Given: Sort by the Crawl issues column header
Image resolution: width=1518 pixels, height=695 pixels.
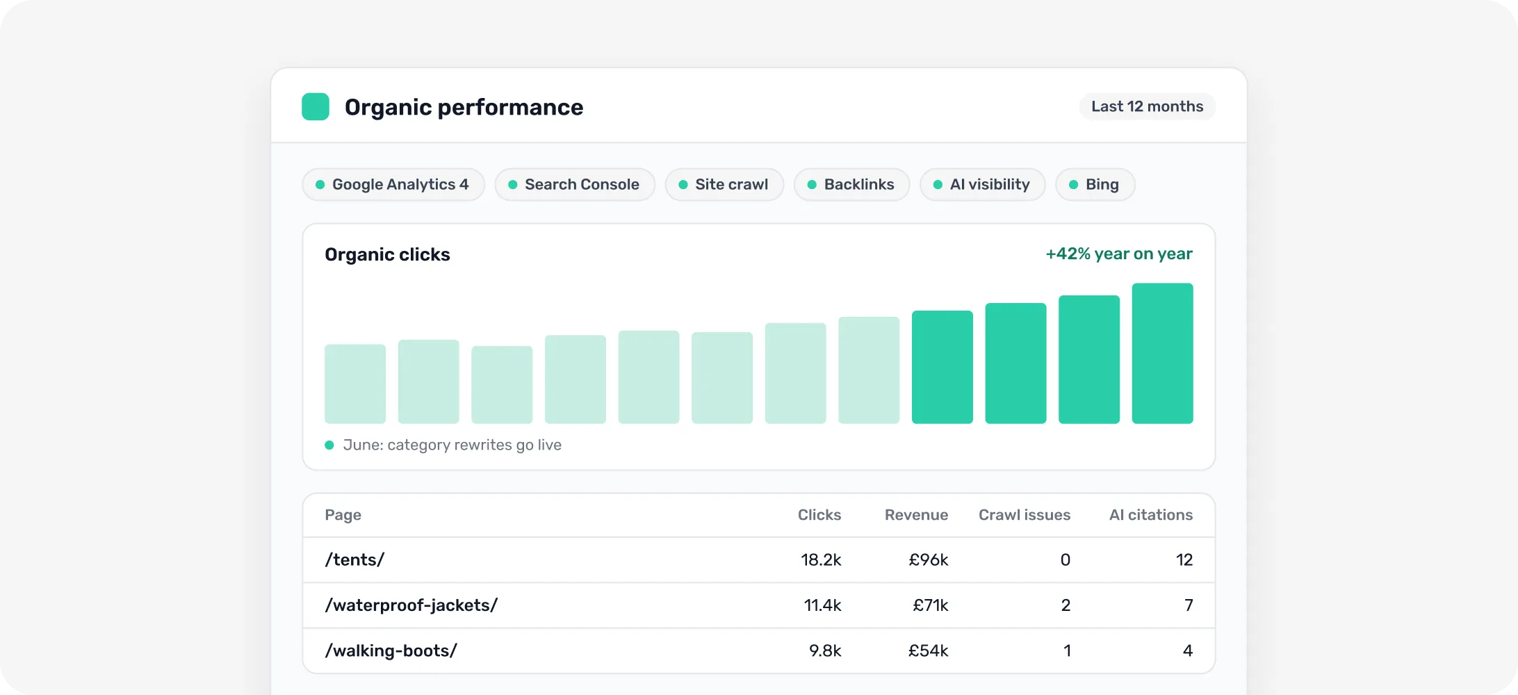Looking at the screenshot, I should [1025, 515].
